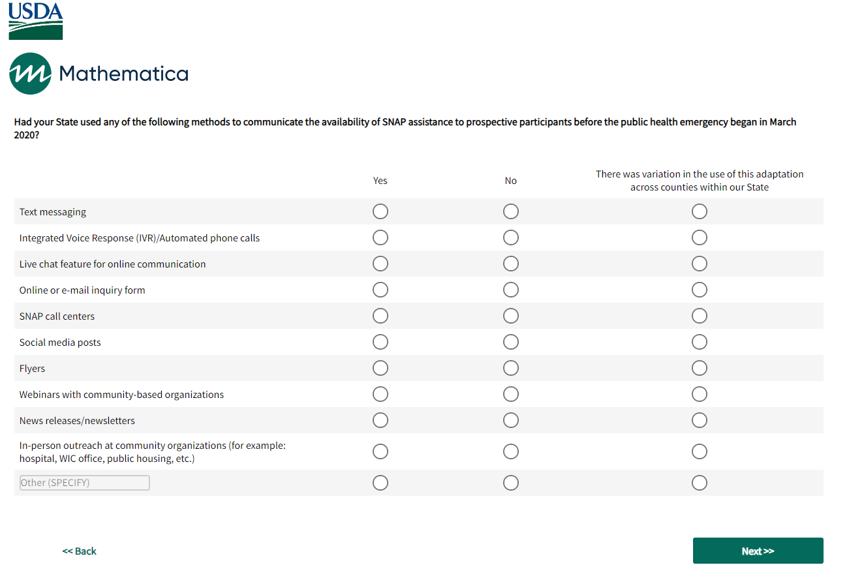Select variation option for SNAP call centers
This screenshot has height=580, width=849.
tap(700, 316)
